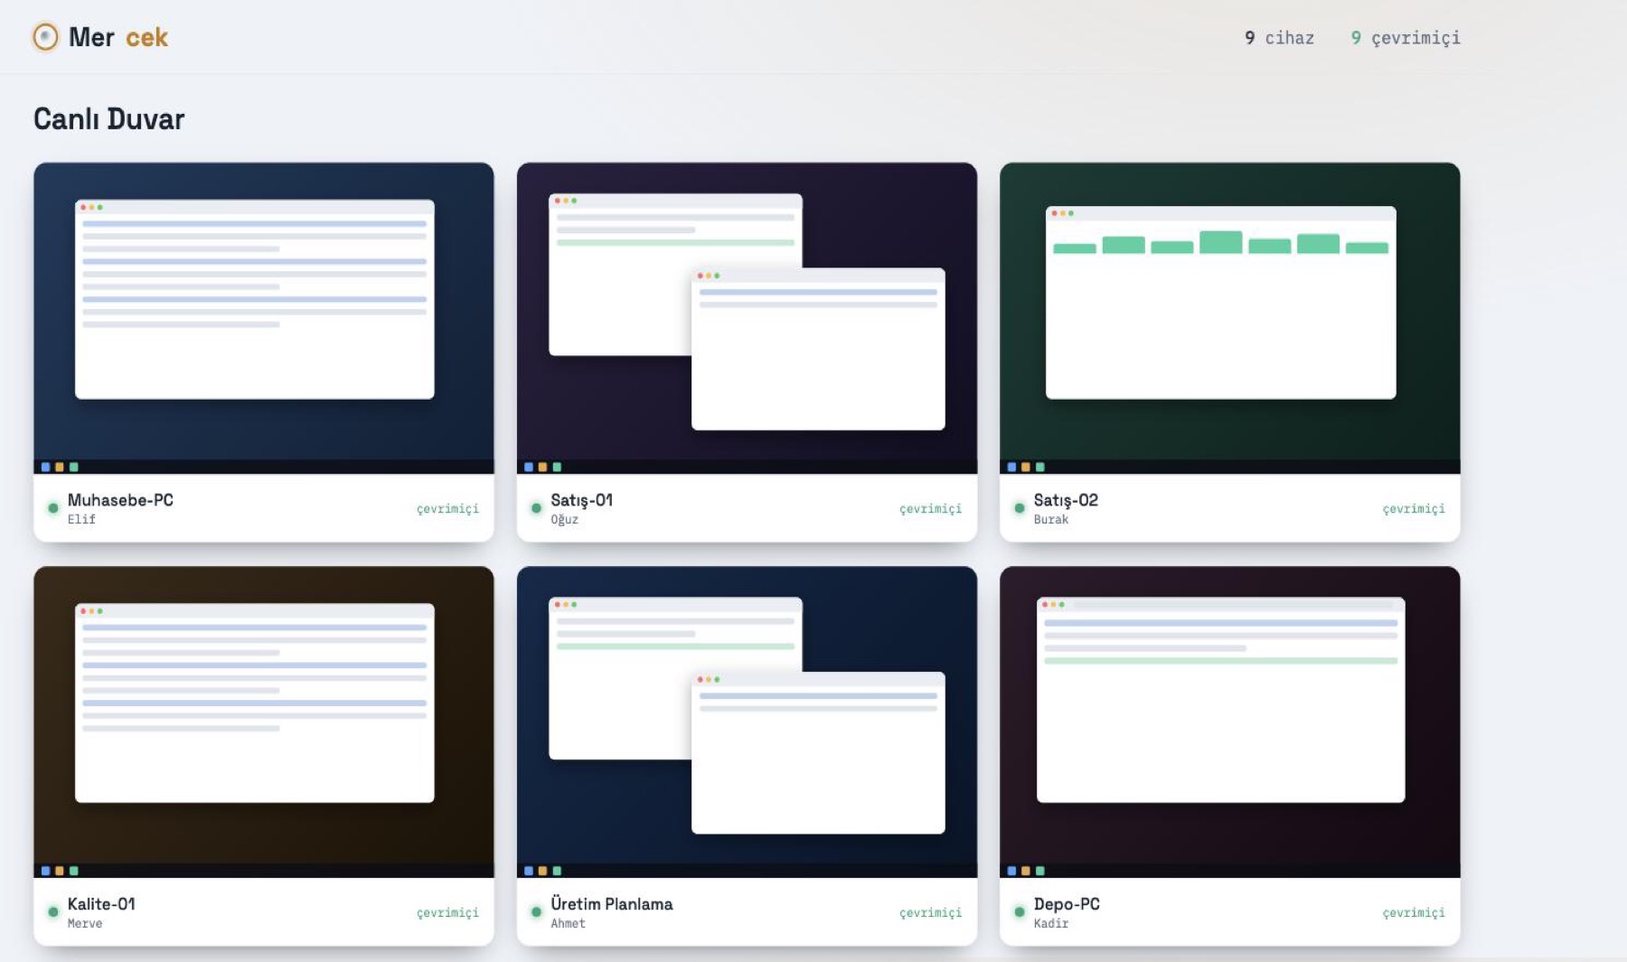This screenshot has height=962, width=1627.
Task: Select the device name Muhasebe-PC
Action: tap(120, 500)
